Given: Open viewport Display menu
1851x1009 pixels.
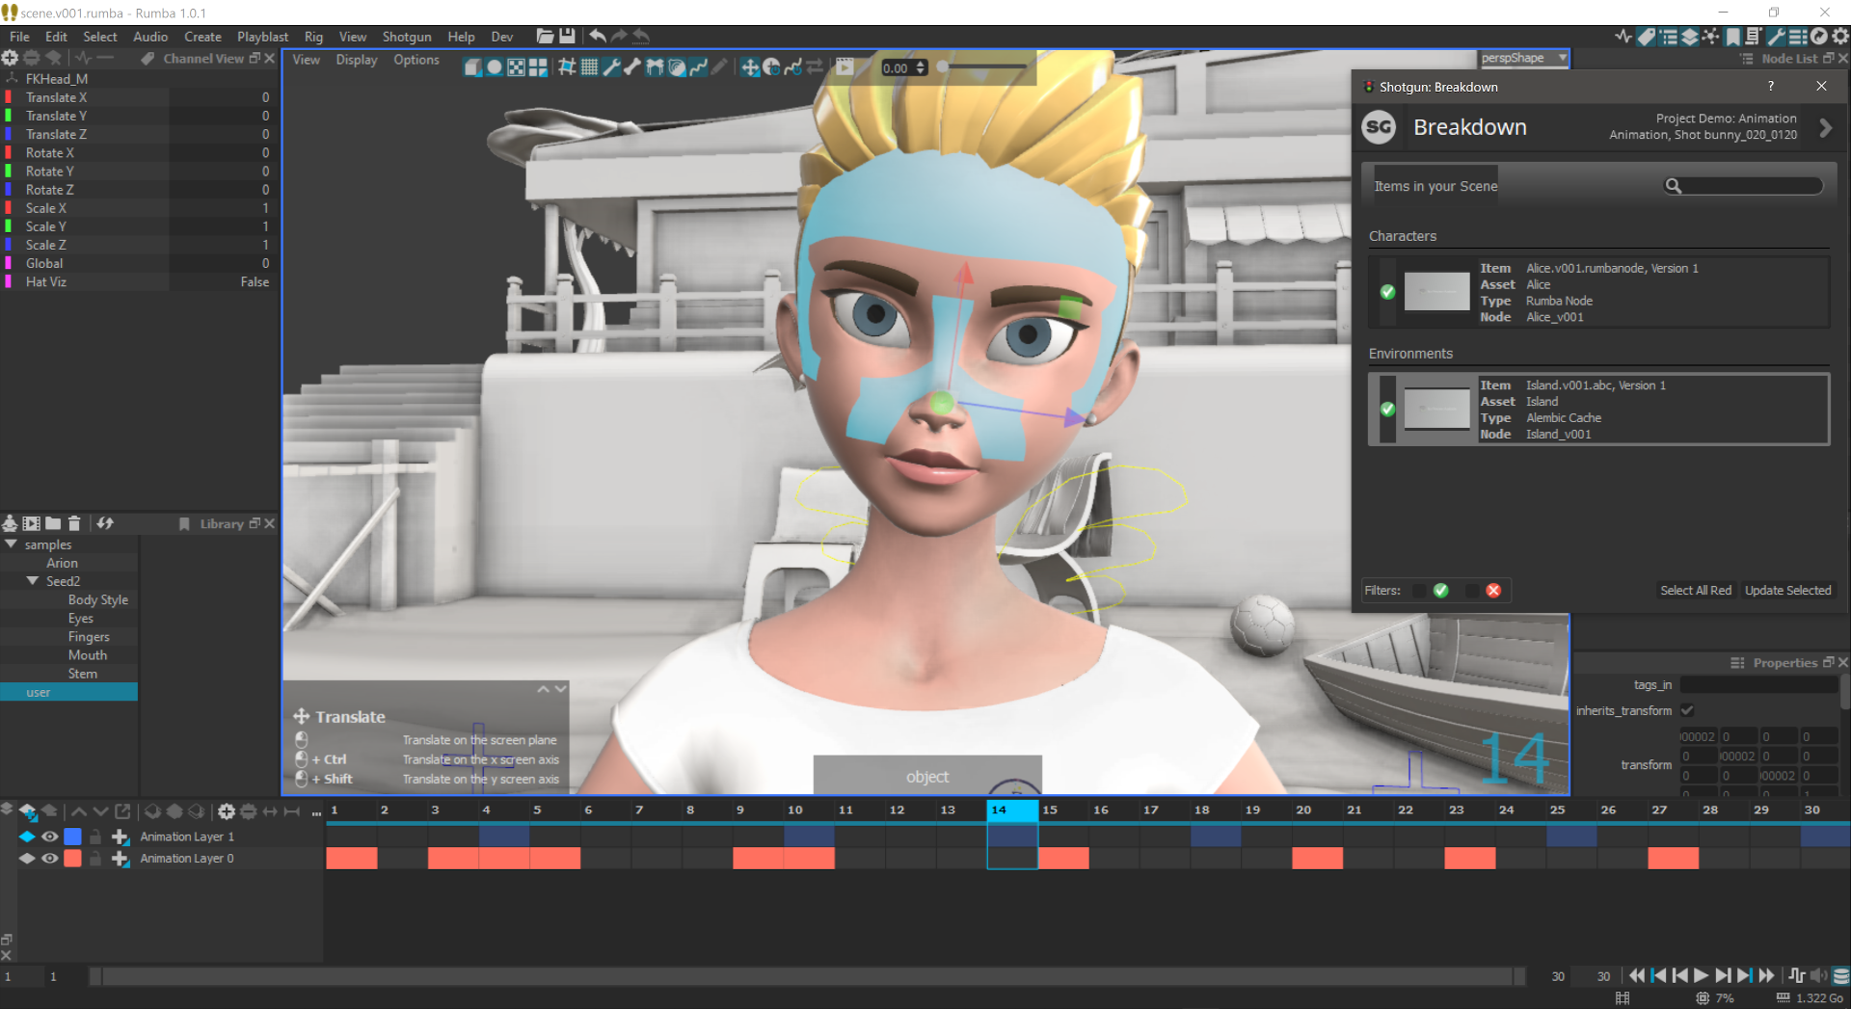Looking at the screenshot, I should [x=357, y=60].
